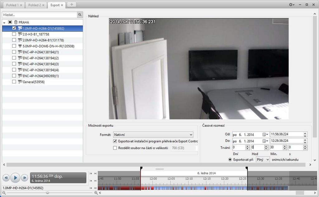Click the Od time field 11:56:36:224
This screenshot has width=319, height=197.
tap(287, 134)
